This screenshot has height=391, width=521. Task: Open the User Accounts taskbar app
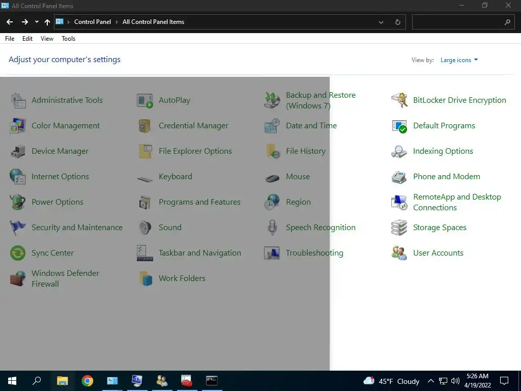162,381
